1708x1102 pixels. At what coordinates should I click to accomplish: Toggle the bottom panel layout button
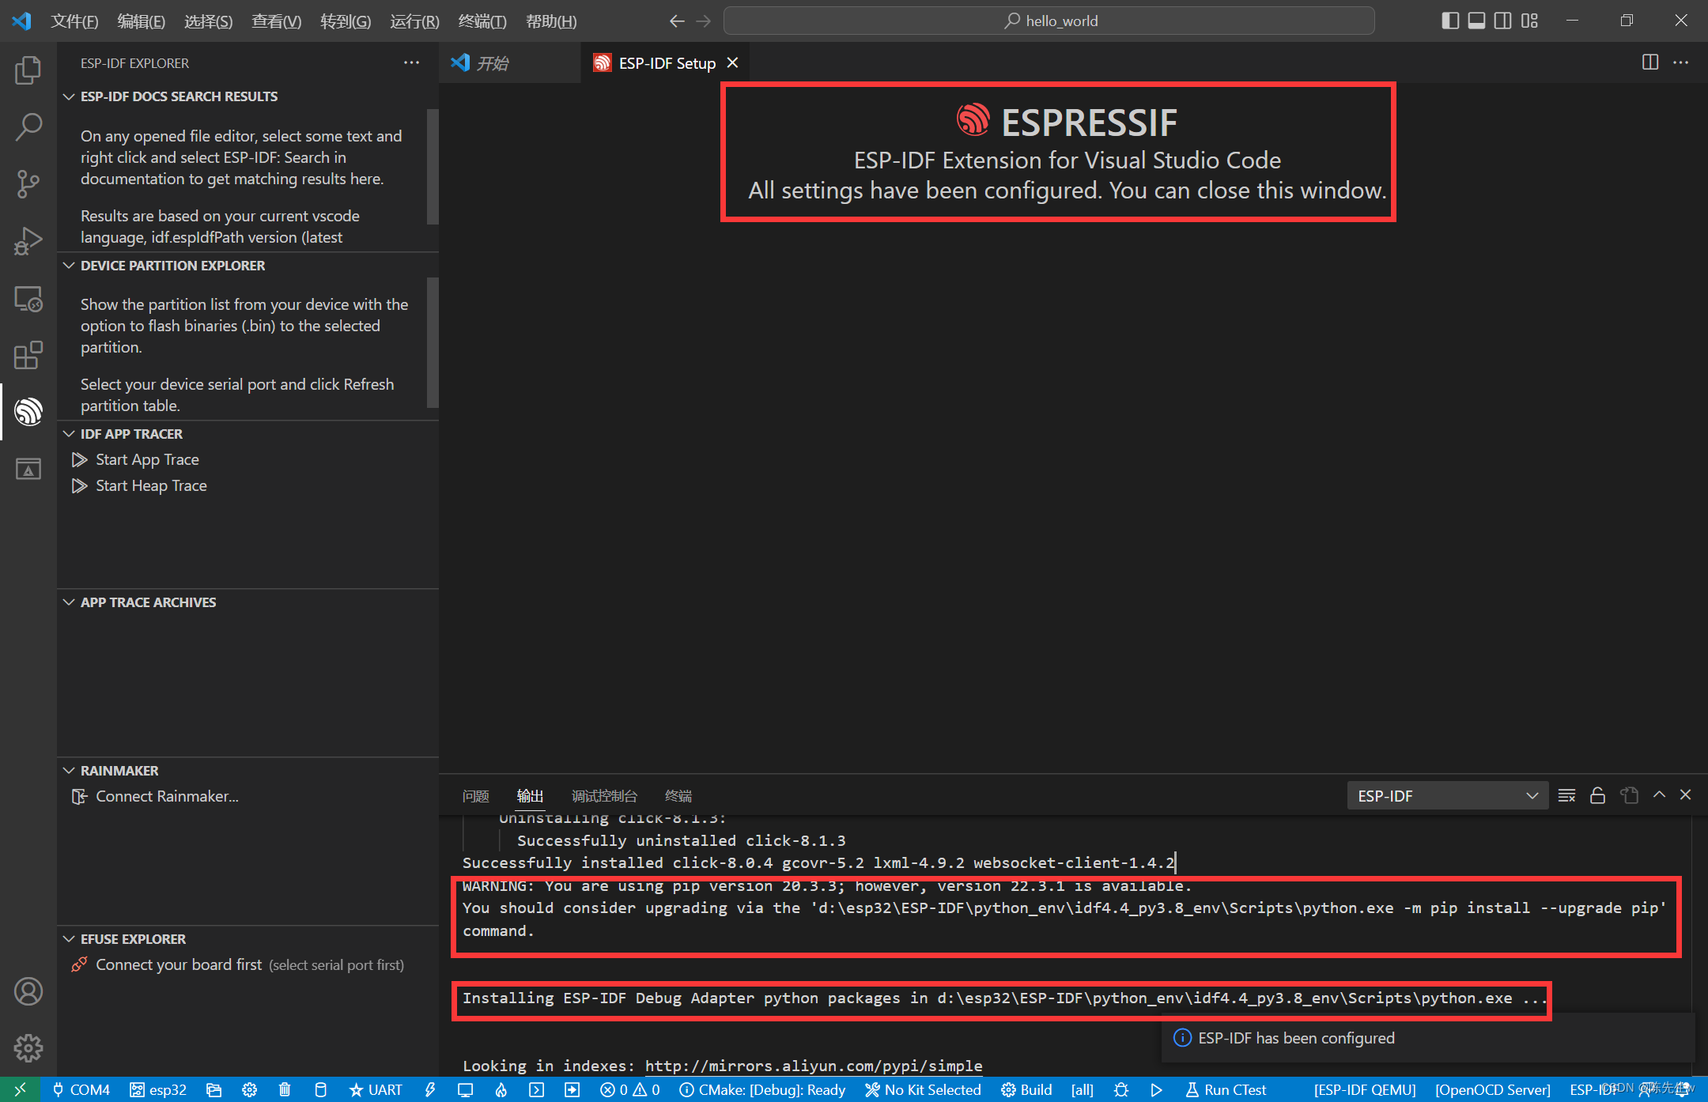(x=1476, y=21)
